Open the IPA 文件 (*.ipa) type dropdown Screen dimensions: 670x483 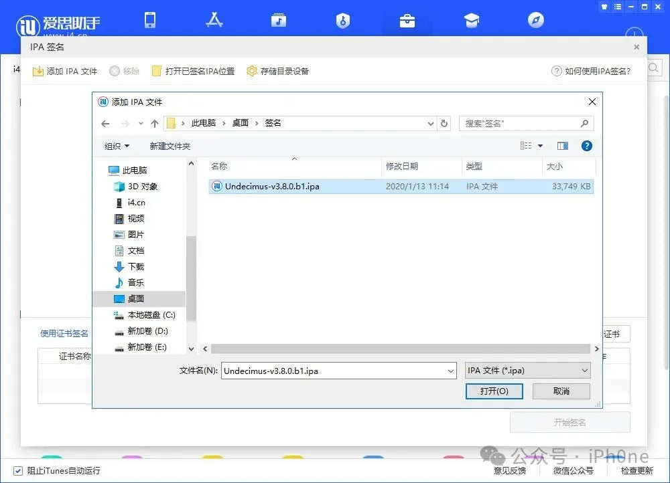[528, 371]
